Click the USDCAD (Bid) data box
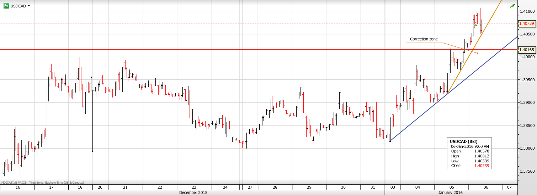 [469, 153]
